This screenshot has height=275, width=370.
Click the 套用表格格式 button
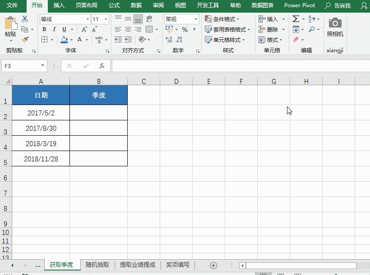pos(228,29)
